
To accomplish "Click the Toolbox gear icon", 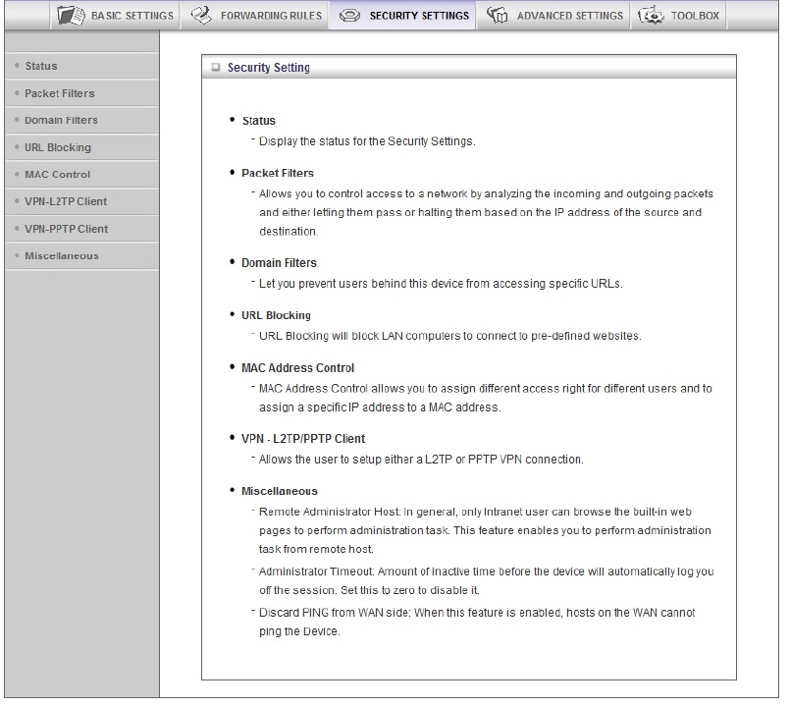I will point(651,15).
